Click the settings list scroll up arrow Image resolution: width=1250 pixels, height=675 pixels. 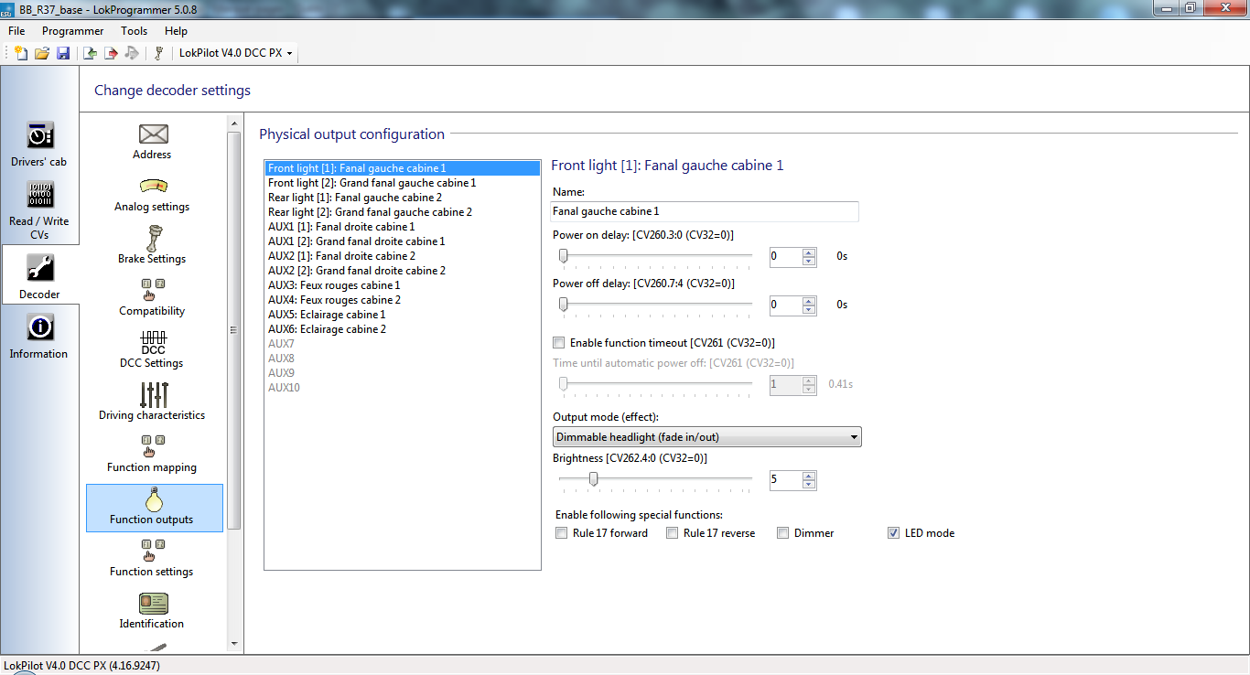click(x=234, y=123)
